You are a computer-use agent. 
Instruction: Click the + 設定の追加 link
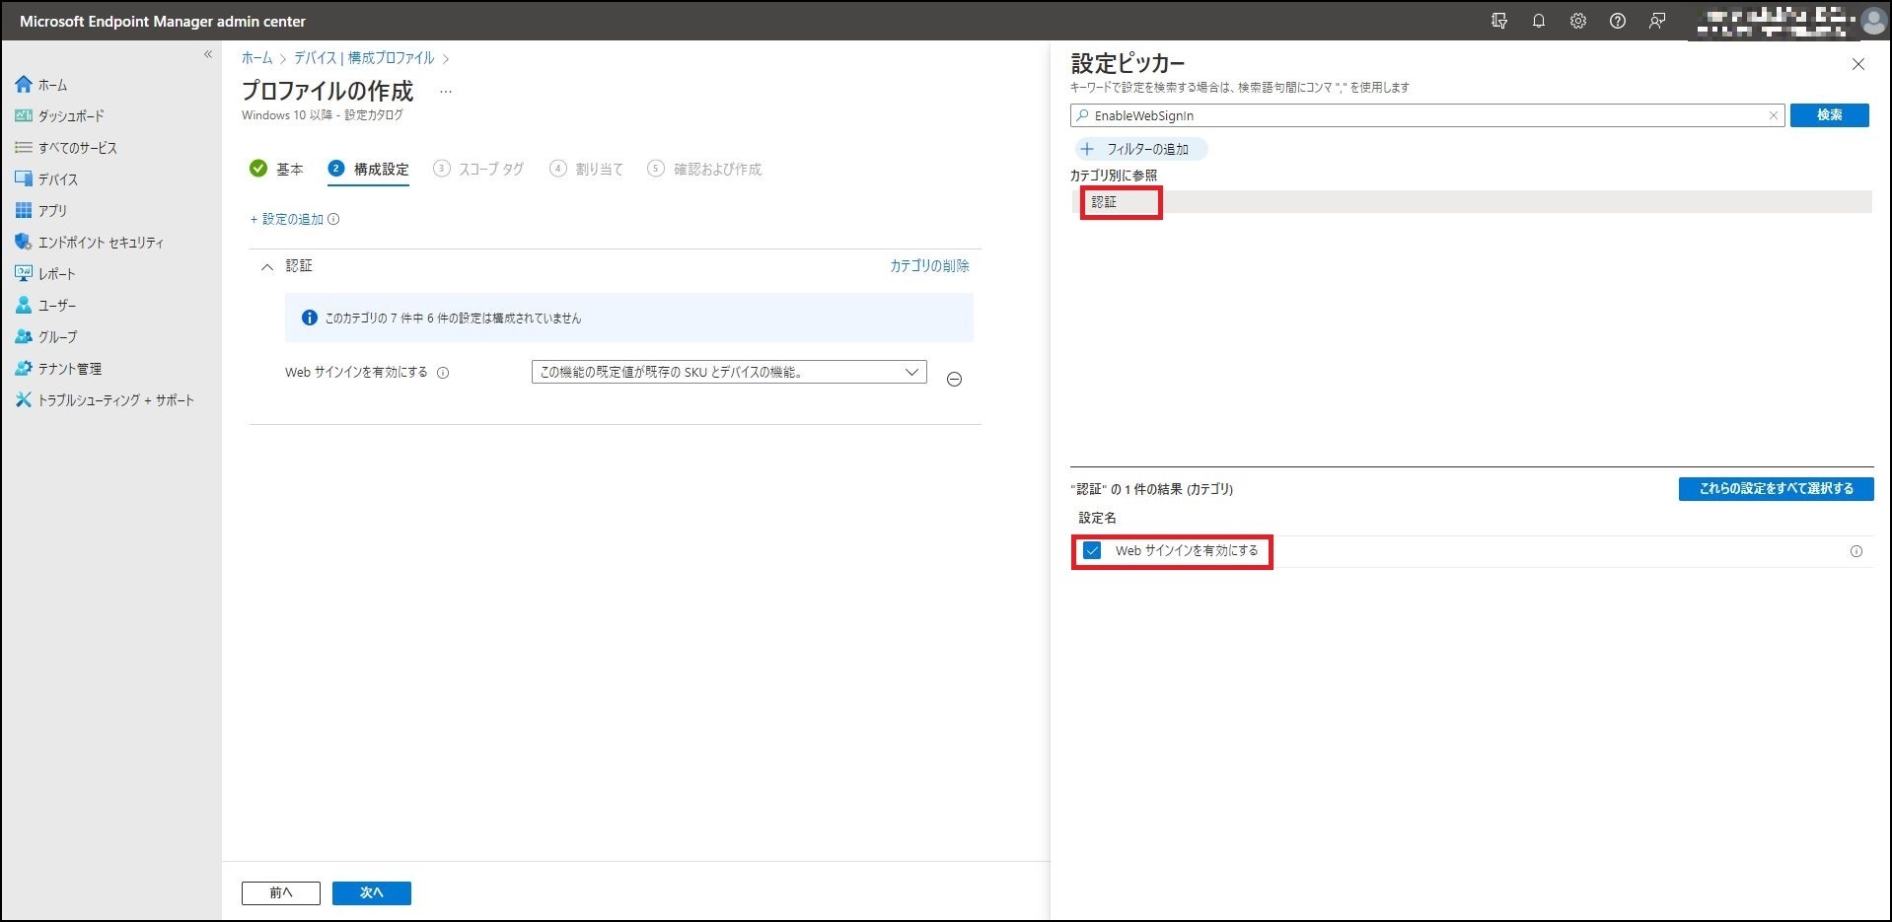[287, 219]
